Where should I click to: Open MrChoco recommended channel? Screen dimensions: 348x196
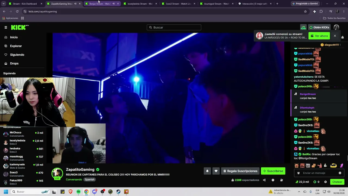(x=23, y=134)
